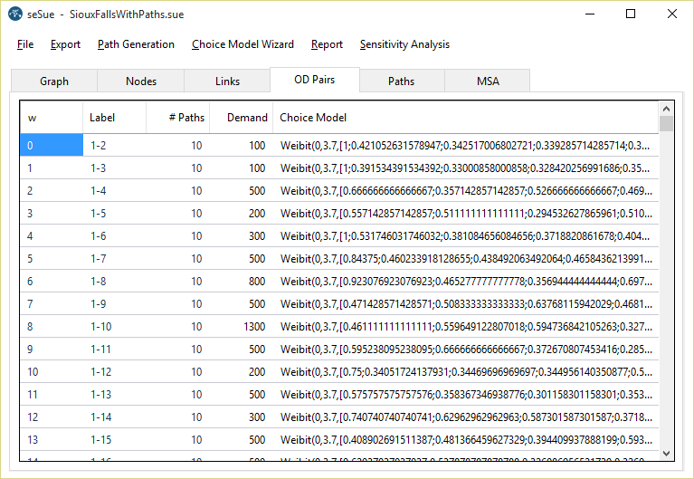This screenshot has width=694, height=479.
Task: Select the Weibit cell for OD pair 1-5
Action: coord(464,214)
